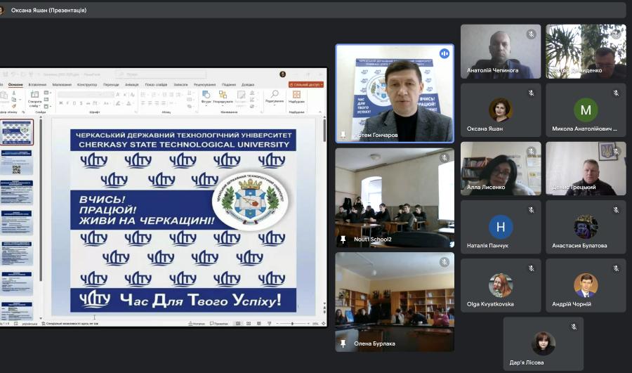This screenshot has width=632, height=373.
Task: Click the muted mic icon on Олена Бурлака tile
Action: coord(445,262)
